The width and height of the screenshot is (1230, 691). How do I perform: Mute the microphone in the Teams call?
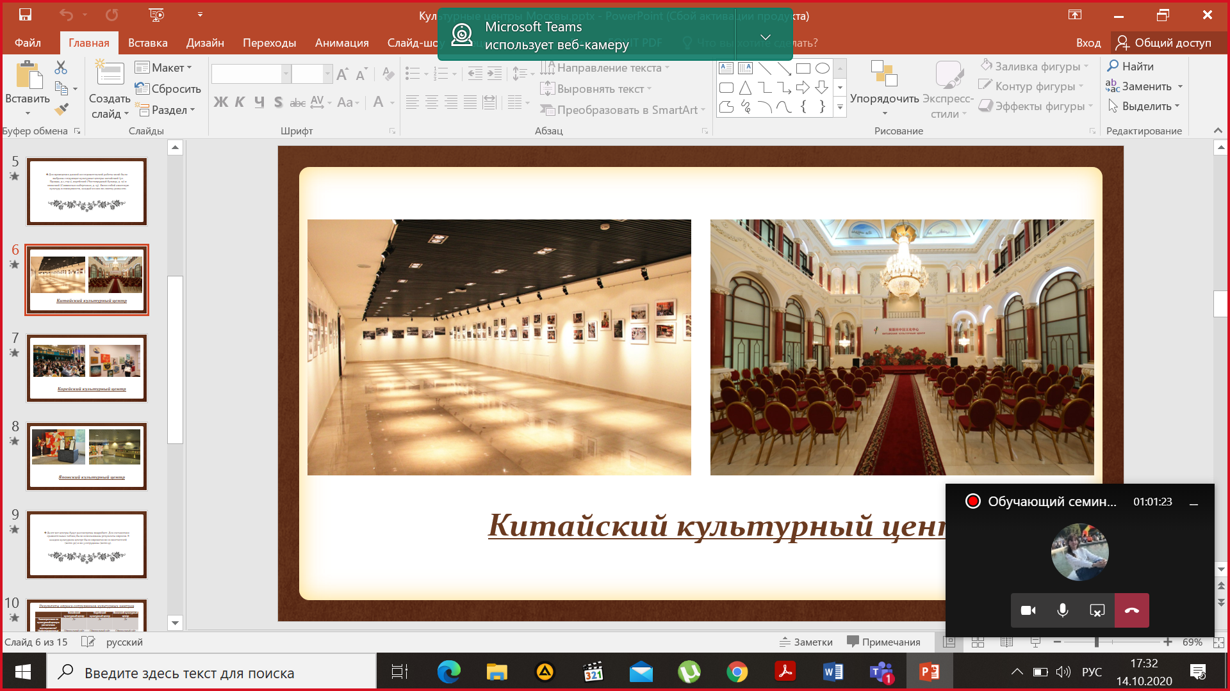1063,610
